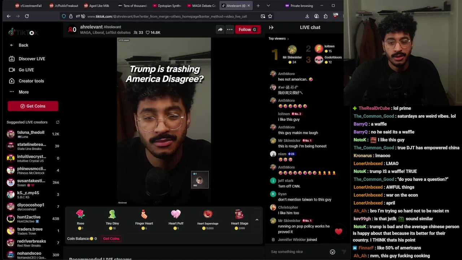This screenshot has width=462, height=260.
Task: Open the ahrelevant profile name
Action: coord(91,27)
